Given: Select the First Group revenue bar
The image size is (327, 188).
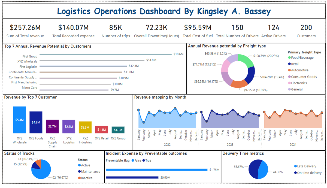Looking at the screenshot, I should tap(106, 54).
